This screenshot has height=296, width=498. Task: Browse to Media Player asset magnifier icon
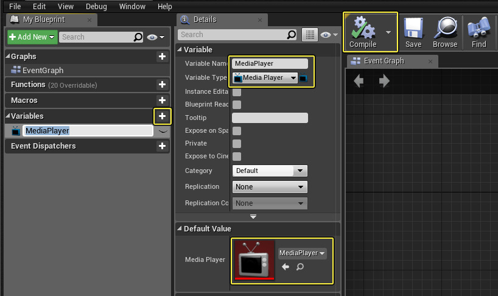tap(299, 267)
